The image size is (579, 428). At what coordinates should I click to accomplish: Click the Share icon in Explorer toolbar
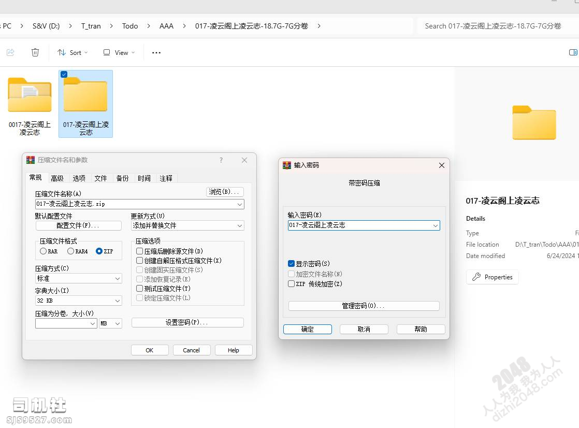pos(10,52)
